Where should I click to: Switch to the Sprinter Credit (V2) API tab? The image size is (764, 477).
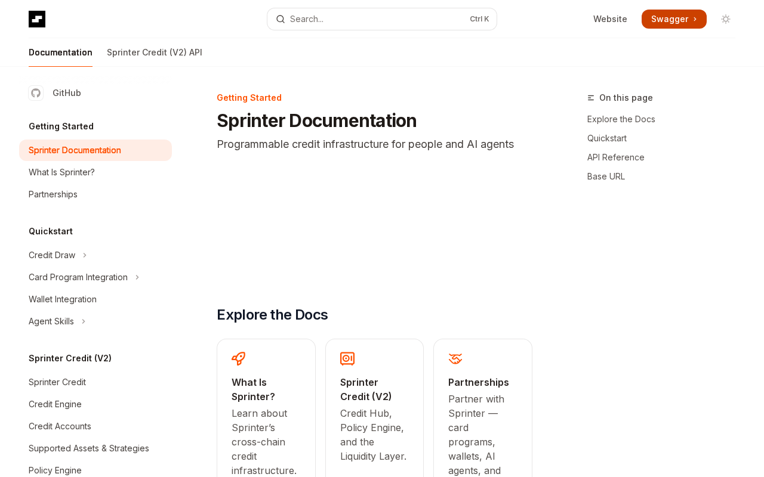pos(155,52)
